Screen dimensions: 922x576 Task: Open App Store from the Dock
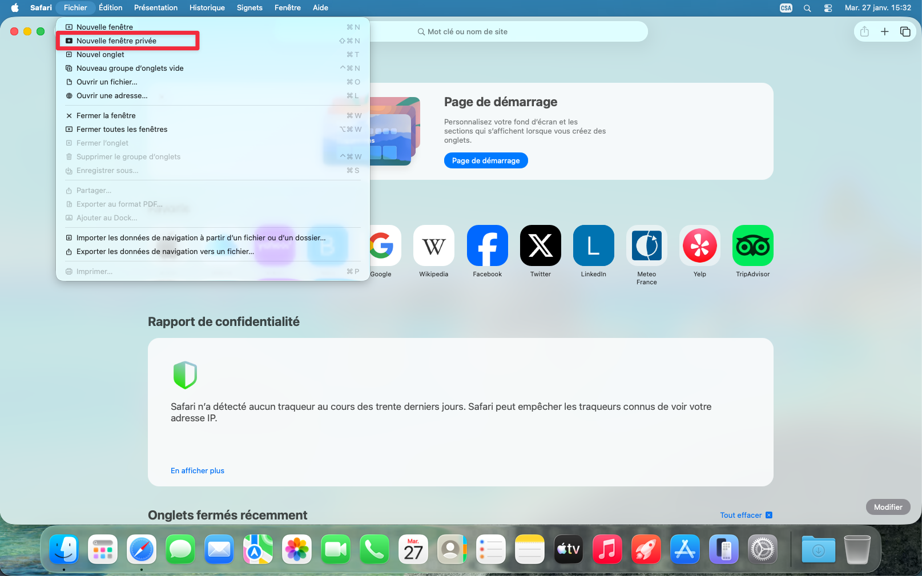pyautogui.click(x=685, y=549)
